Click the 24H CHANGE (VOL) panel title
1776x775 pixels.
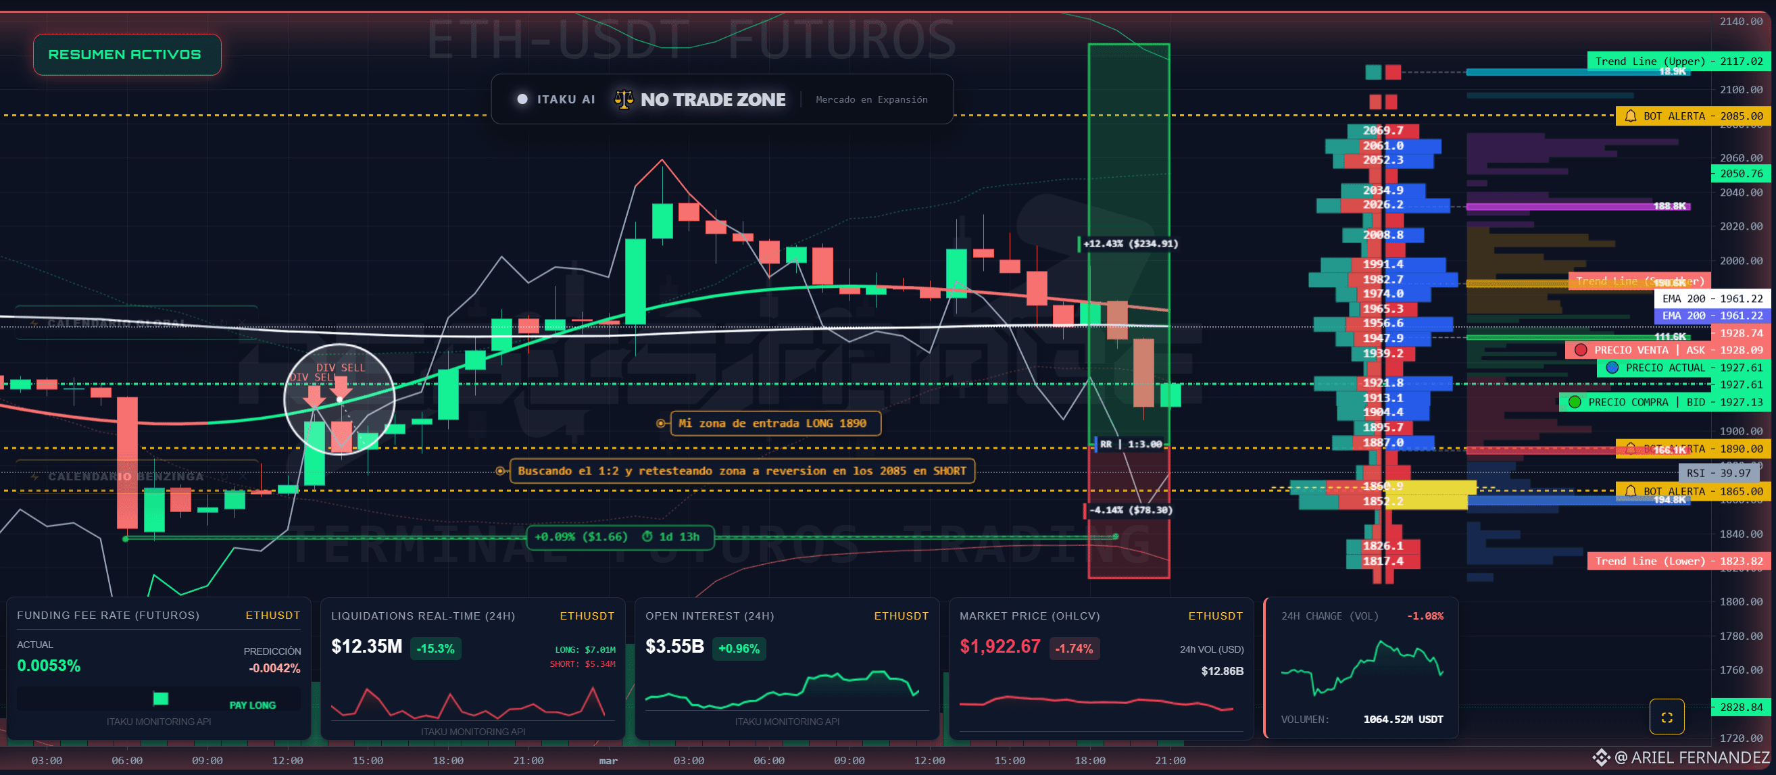[x=1329, y=616]
